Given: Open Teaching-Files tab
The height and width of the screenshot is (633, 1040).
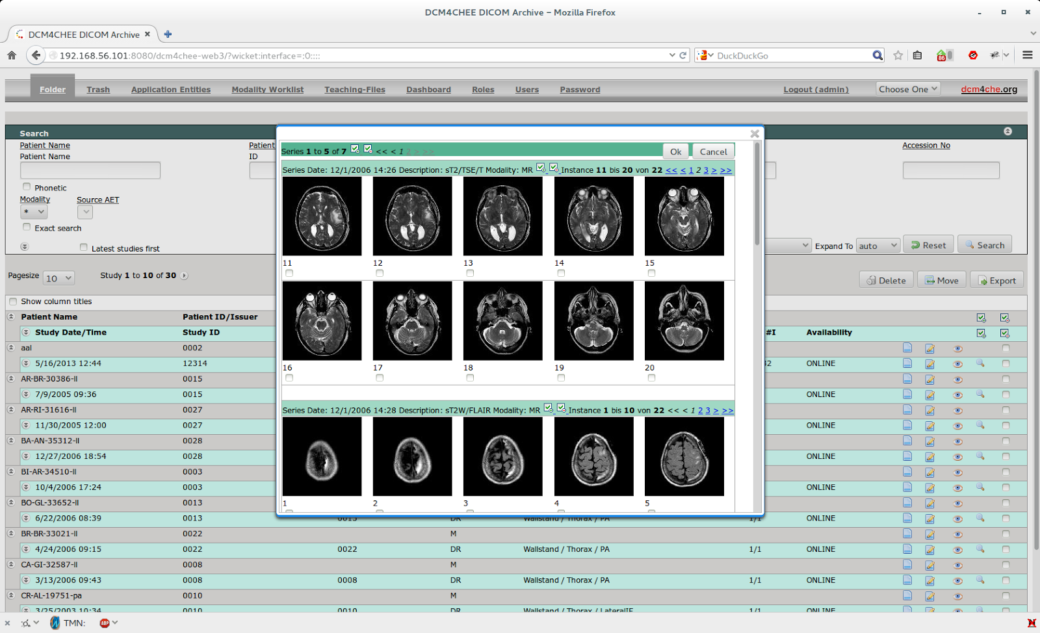Looking at the screenshot, I should 355,90.
